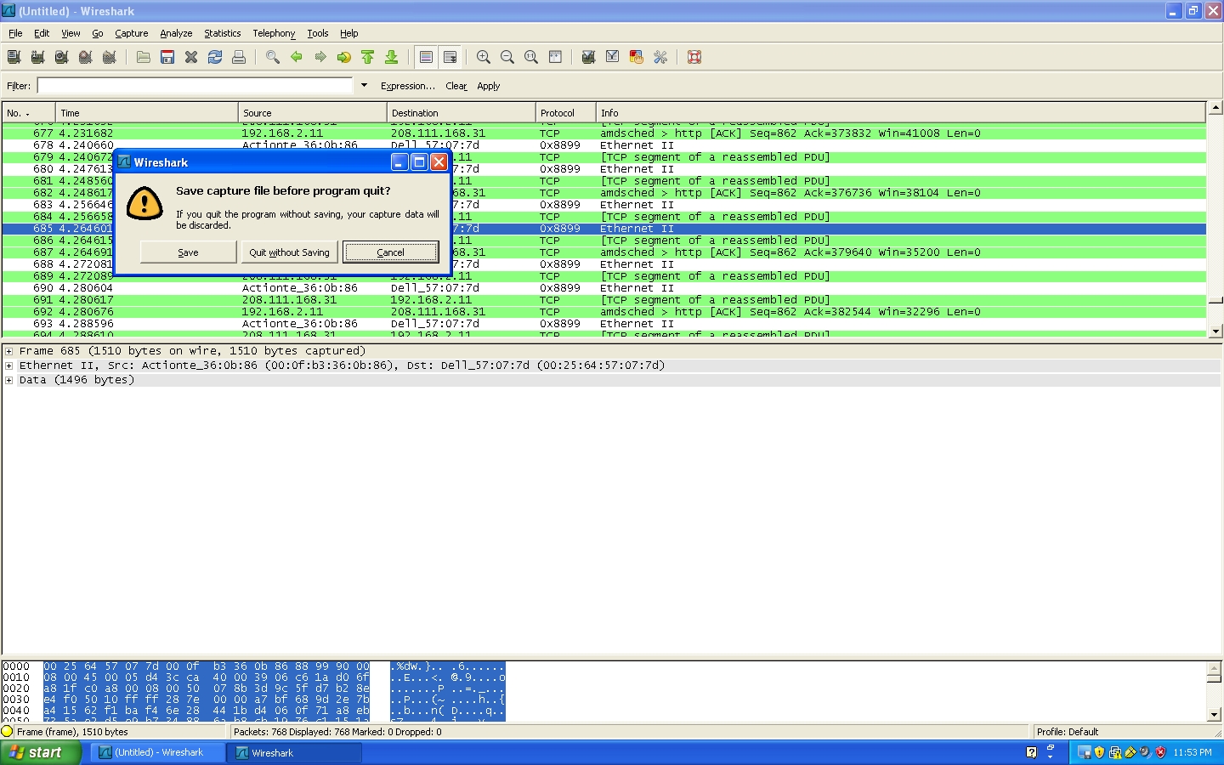Zoom out packet text
Screen dimensions: 1224x765
[507, 57]
